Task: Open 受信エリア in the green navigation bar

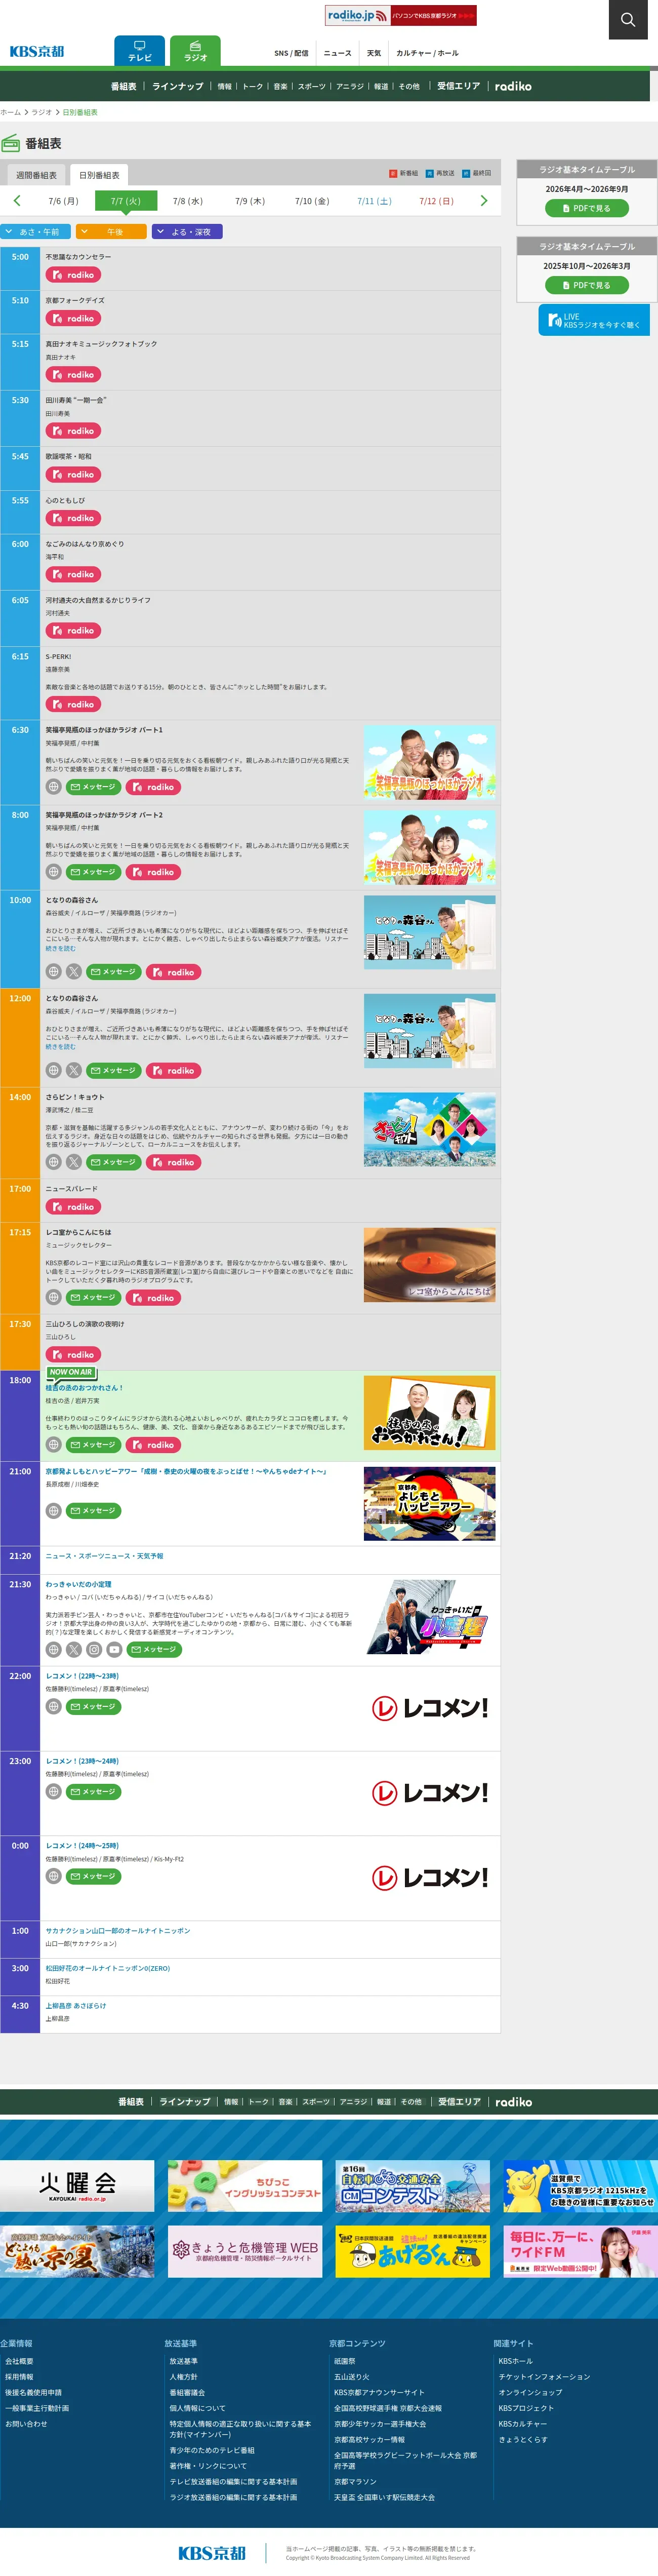Action: coord(459,86)
